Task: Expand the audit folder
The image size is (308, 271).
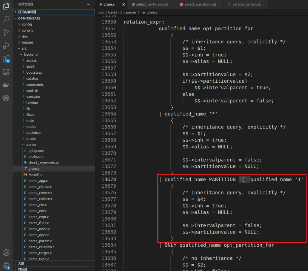Action: (x=54, y=66)
